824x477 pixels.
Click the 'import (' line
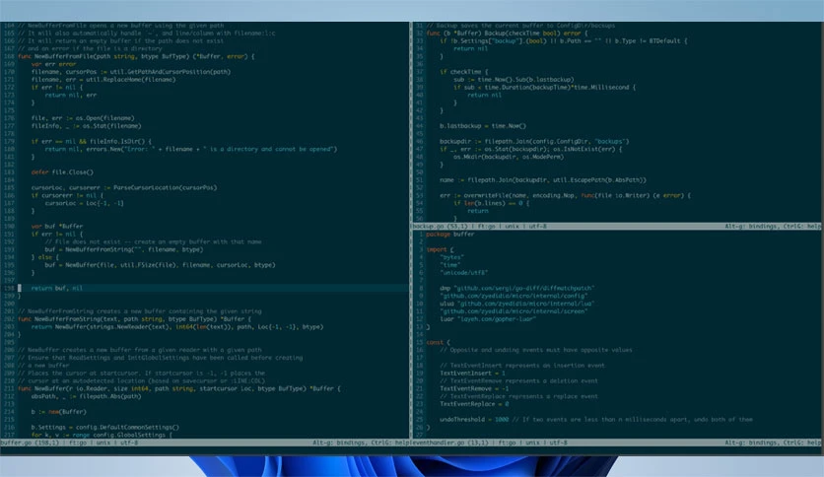440,249
